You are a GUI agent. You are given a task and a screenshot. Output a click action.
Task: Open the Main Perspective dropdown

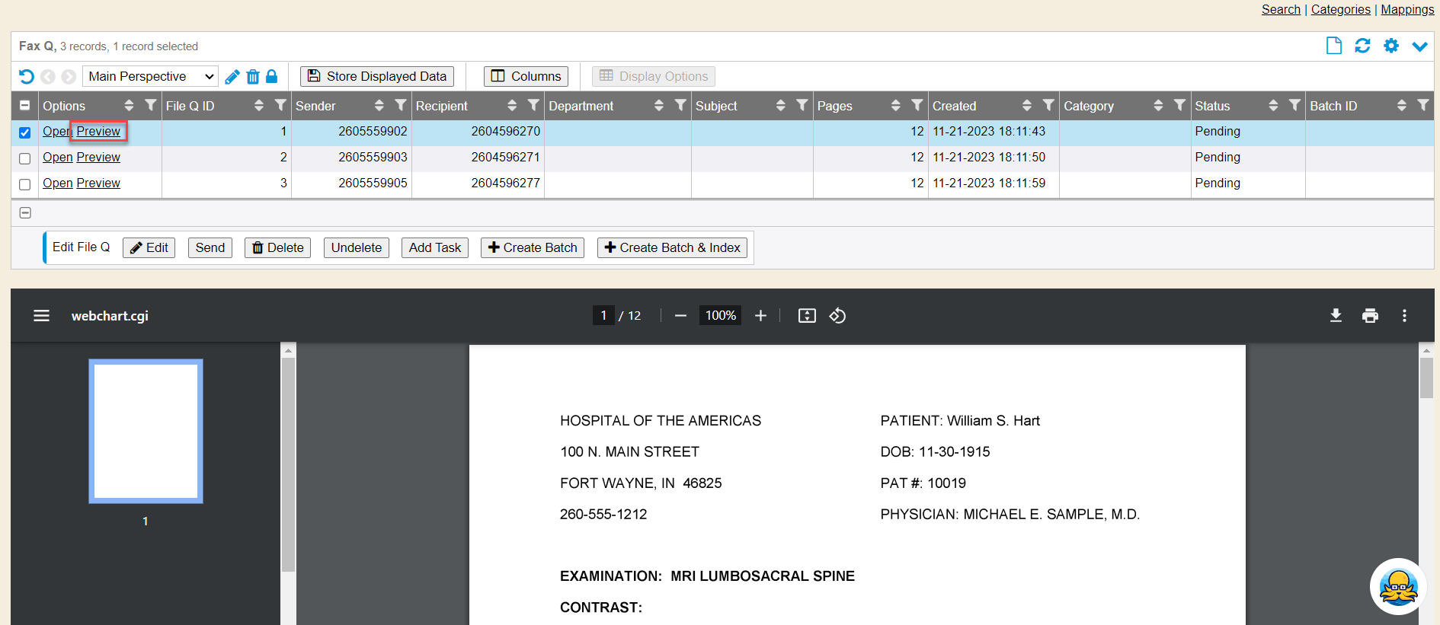point(150,76)
